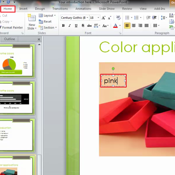Viewport: 175px width, 175px height.
Task: Activate the Format Painter
Action: pos(11,28)
